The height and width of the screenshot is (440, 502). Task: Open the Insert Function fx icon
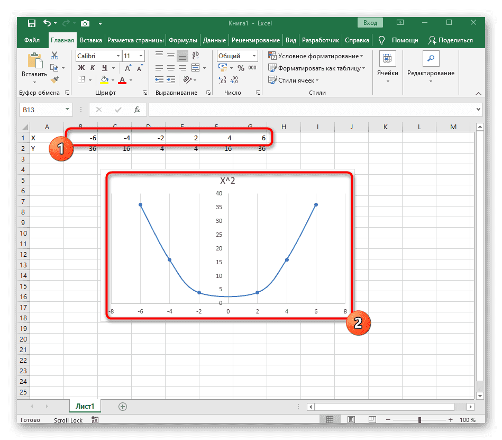click(x=138, y=110)
